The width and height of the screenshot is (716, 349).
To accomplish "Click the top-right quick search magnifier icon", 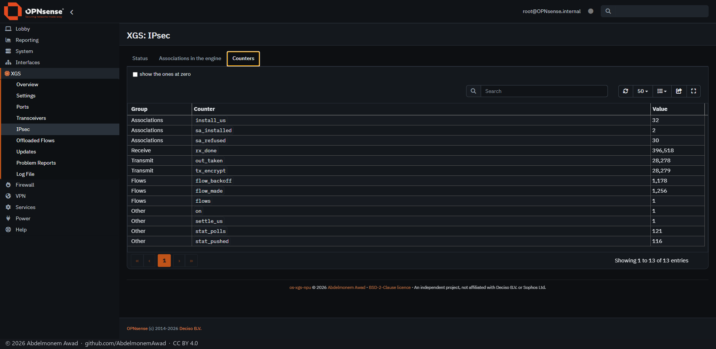I will [x=608, y=11].
